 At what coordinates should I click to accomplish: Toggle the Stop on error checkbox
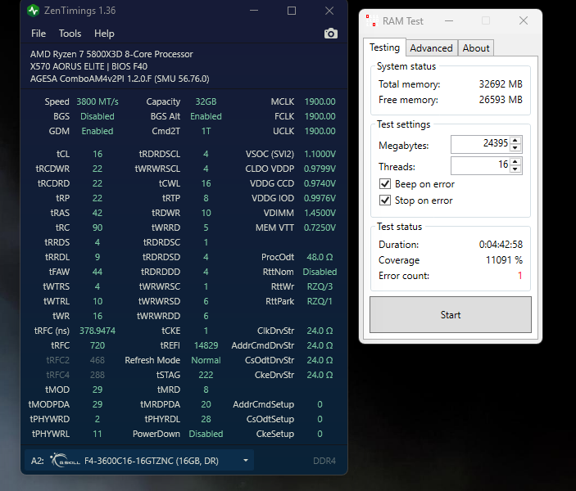[x=385, y=200]
